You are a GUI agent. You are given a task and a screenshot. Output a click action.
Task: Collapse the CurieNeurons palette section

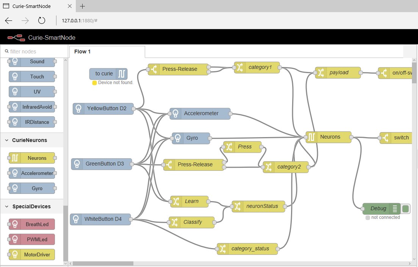pyautogui.click(x=6, y=140)
